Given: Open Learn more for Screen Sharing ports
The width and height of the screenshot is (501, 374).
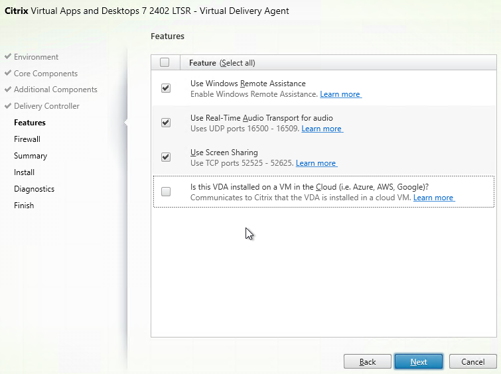Looking at the screenshot, I should point(317,163).
